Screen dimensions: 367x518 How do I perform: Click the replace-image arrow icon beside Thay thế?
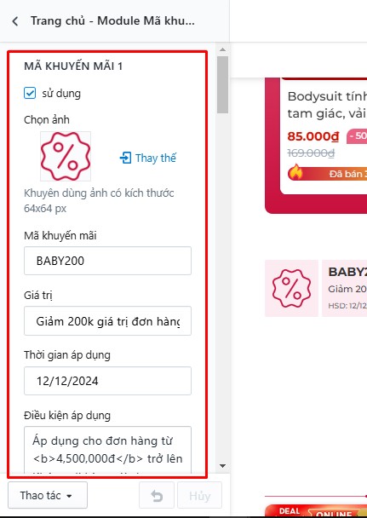coord(125,158)
